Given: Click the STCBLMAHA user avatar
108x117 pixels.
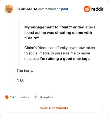Looking at the screenshot, I should click(9, 9).
